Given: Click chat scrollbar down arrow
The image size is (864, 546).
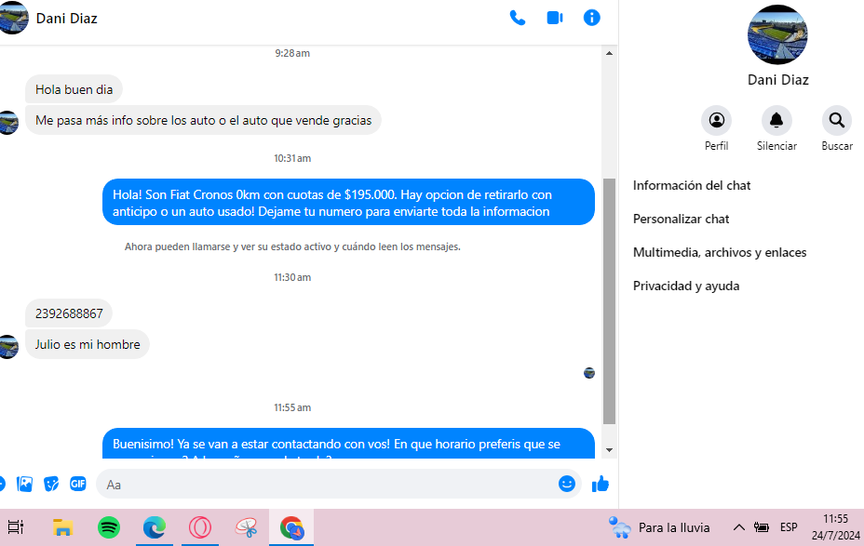Looking at the screenshot, I should [x=609, y=449].
